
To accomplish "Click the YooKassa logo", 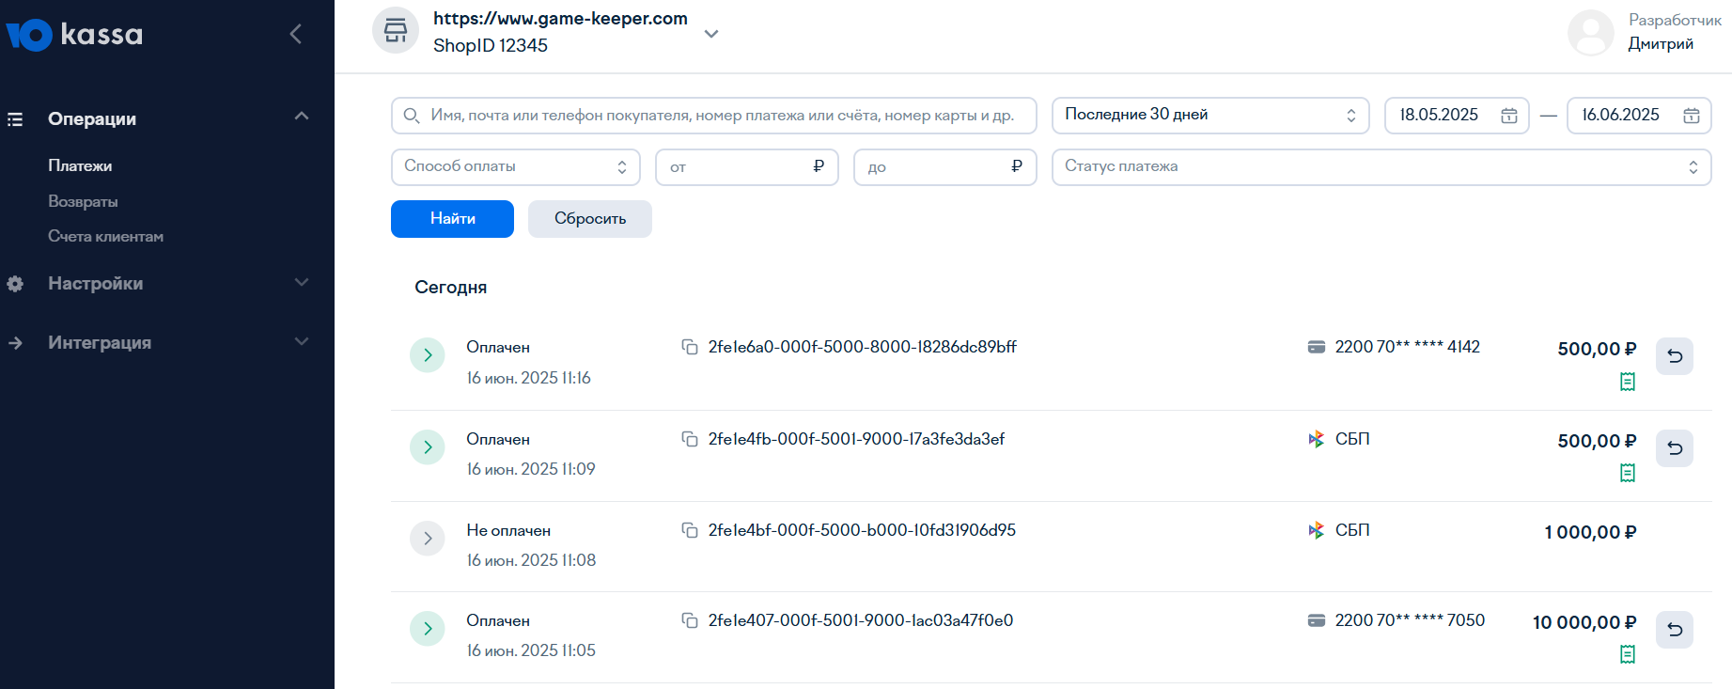I will click(74, 35).
